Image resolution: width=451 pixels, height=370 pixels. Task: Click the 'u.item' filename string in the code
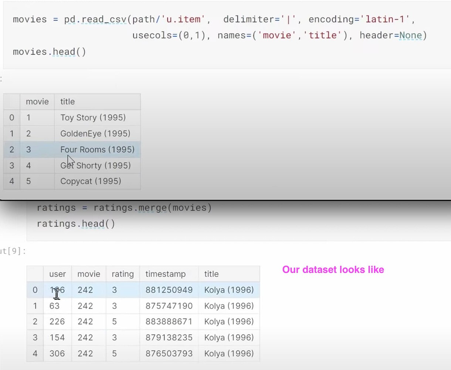coord(183,19)
